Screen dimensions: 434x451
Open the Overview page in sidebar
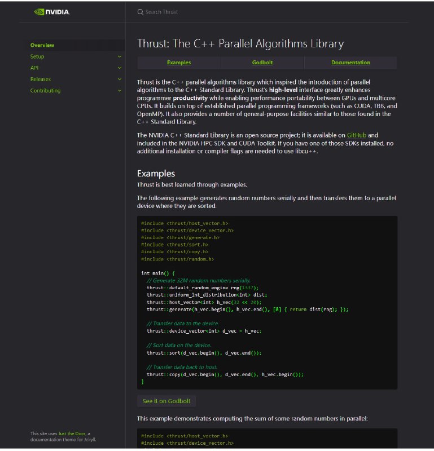42,45
